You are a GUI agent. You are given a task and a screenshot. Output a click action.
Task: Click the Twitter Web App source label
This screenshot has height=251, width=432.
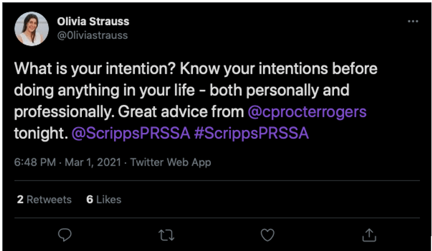tap(171, 162)
